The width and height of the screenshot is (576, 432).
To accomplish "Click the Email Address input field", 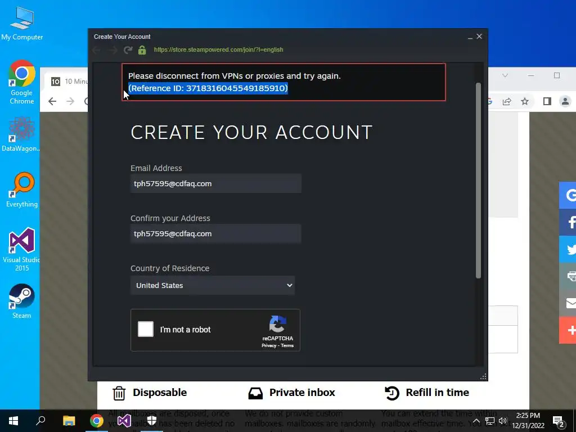I will tap(216, 183).
